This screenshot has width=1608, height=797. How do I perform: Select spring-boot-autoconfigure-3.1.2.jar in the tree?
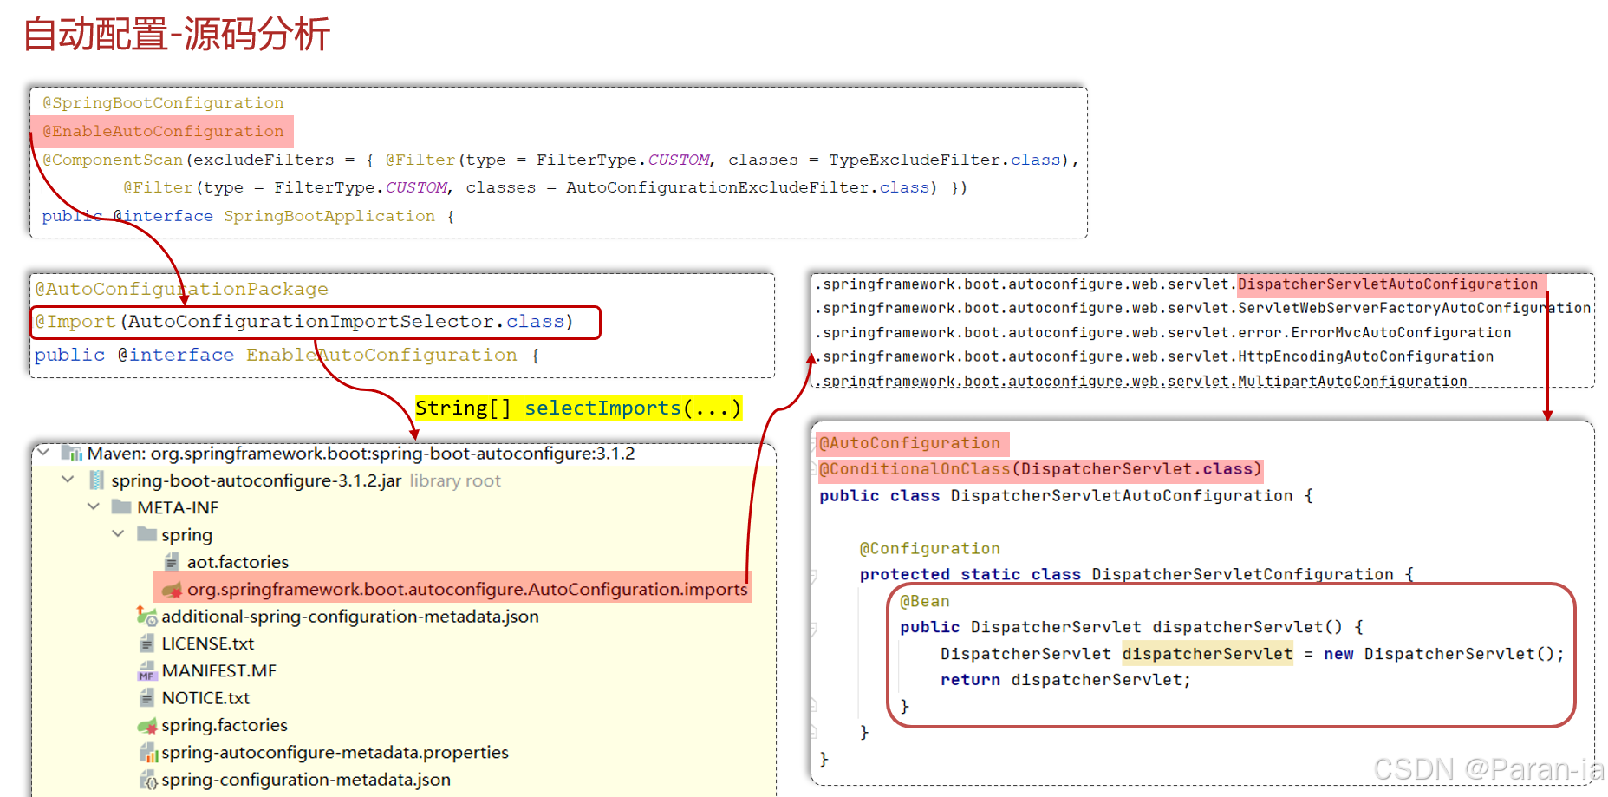pyautogui.click(x=256, y=480)
